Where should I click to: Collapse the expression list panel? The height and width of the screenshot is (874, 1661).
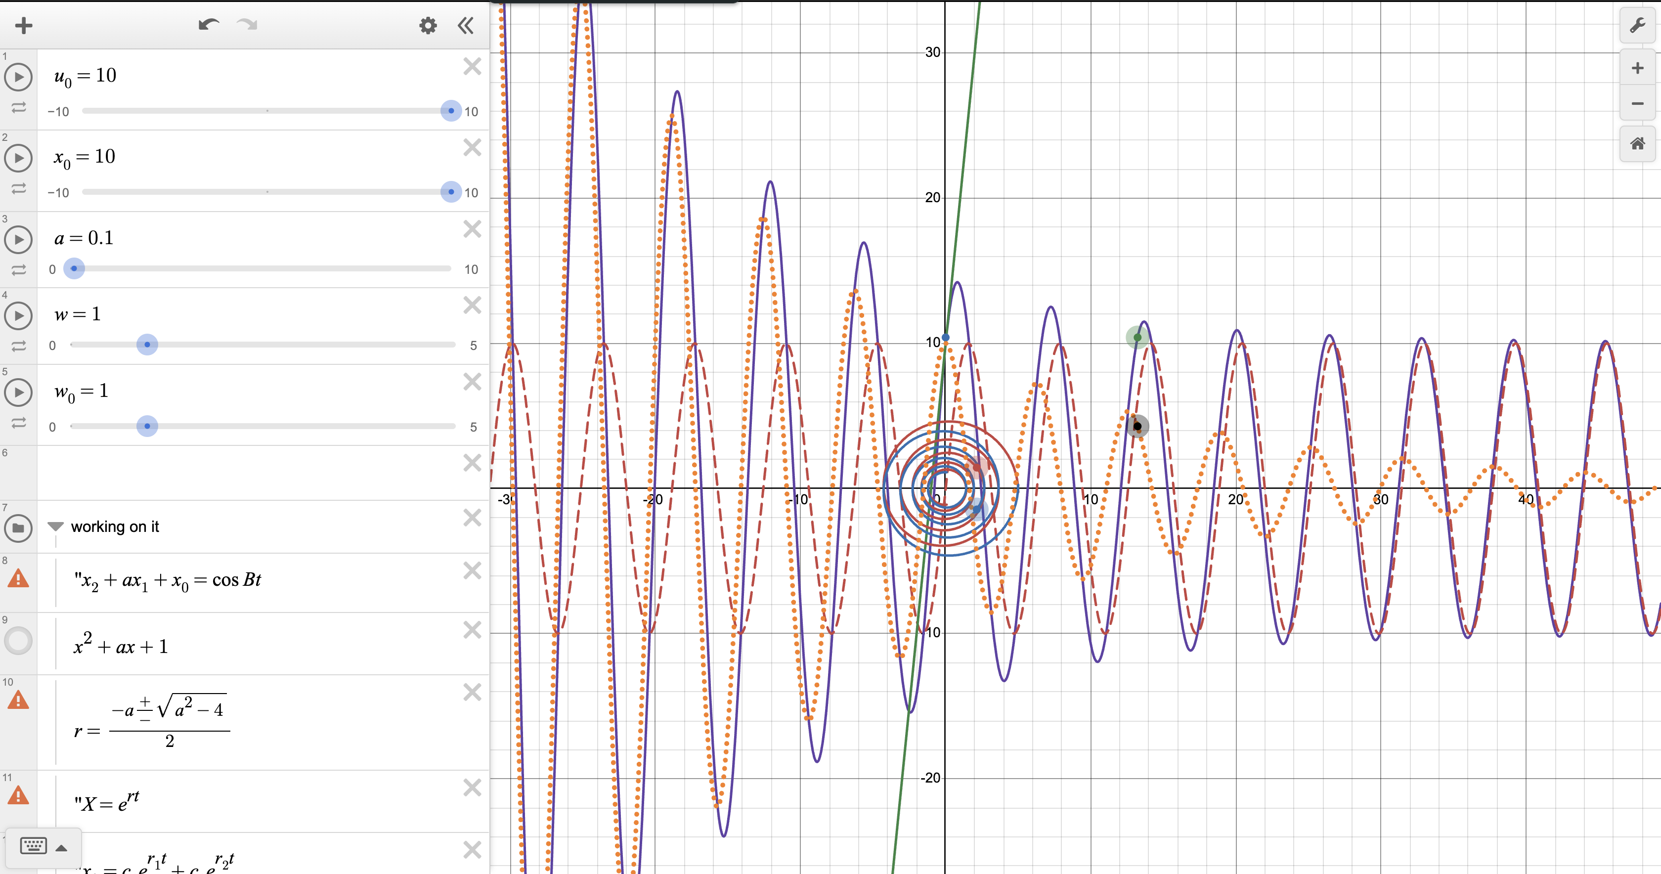(x=466, y=26)
